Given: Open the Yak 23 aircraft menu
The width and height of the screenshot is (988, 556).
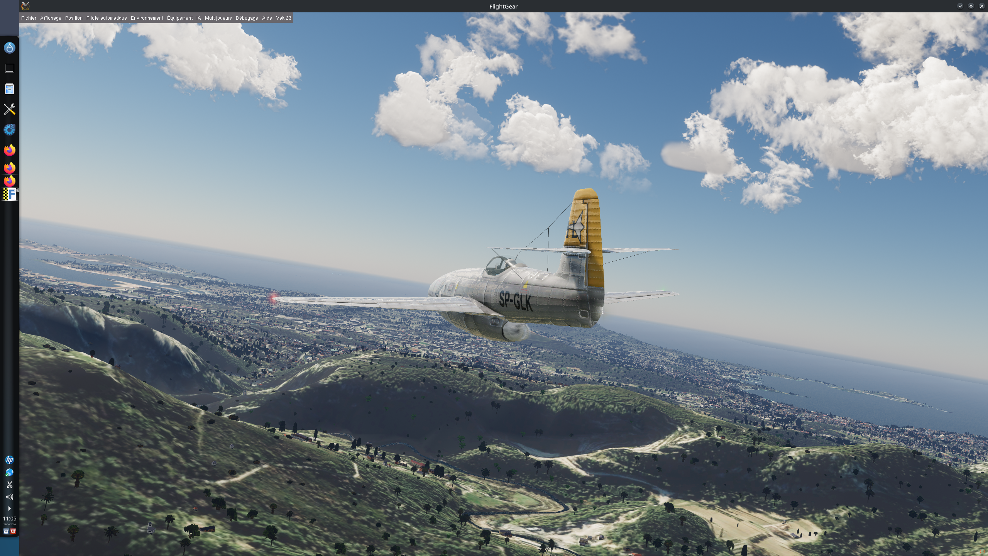Looking at the screenshot, I should point(283,18).
